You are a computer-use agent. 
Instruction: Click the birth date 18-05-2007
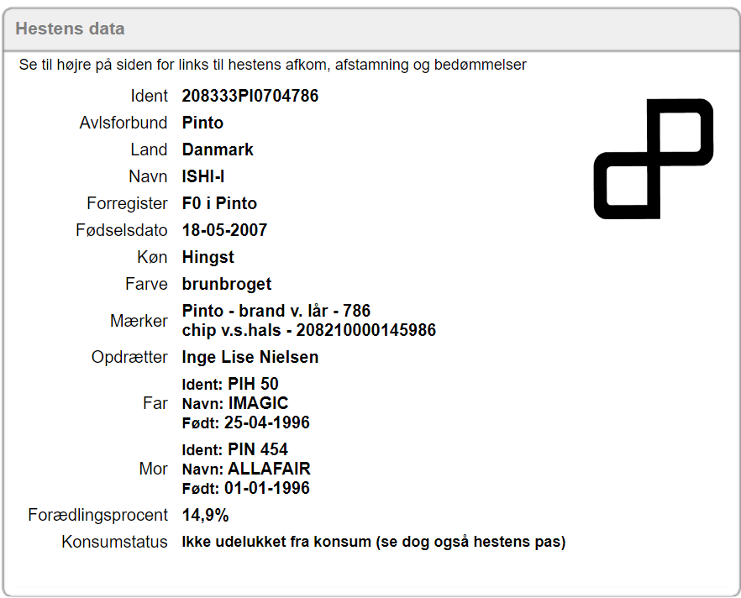click(x=224, y=230)
